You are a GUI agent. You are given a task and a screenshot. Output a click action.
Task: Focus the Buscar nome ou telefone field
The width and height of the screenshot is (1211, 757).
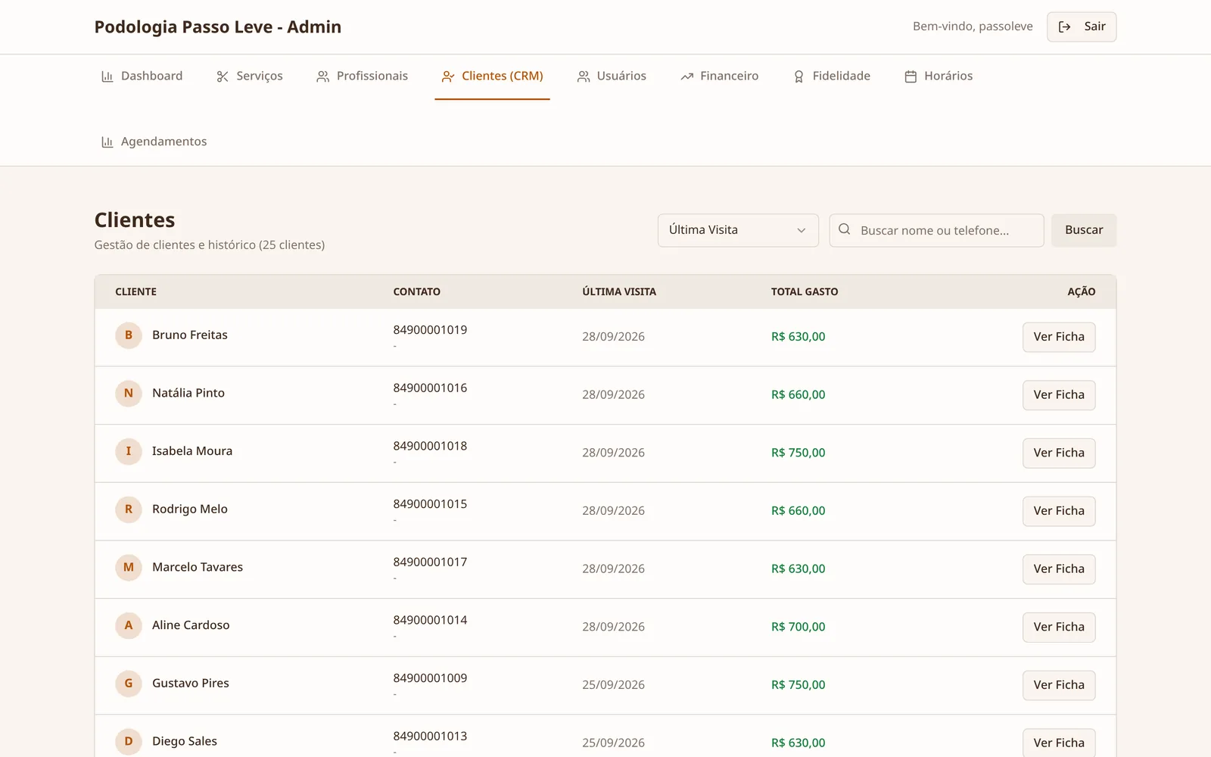[x=937, y=230]
